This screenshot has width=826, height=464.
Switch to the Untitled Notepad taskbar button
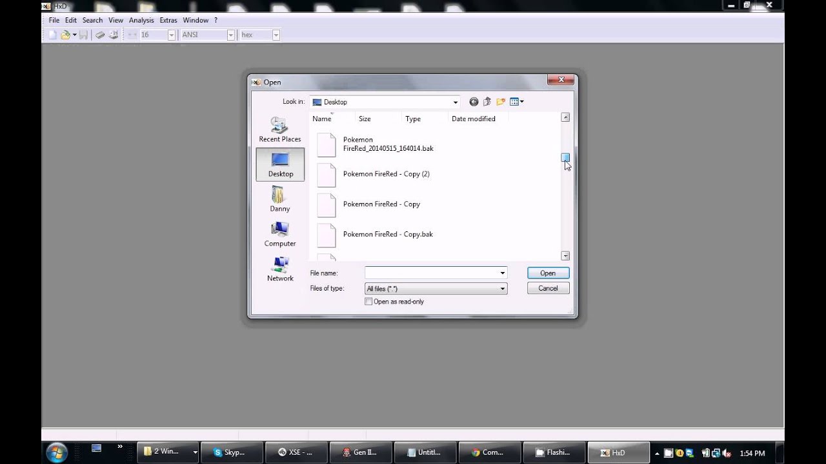point(425,452)
